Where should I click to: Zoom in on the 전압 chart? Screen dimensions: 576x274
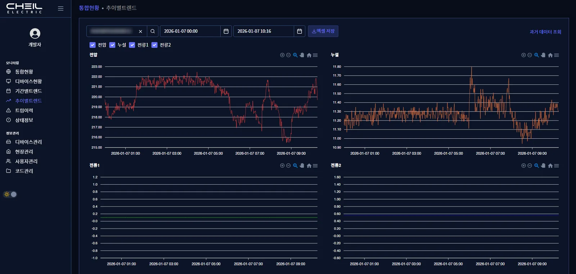coord(282,55)
